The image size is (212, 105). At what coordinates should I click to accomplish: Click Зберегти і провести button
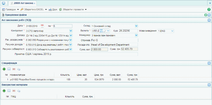[72, 10]
